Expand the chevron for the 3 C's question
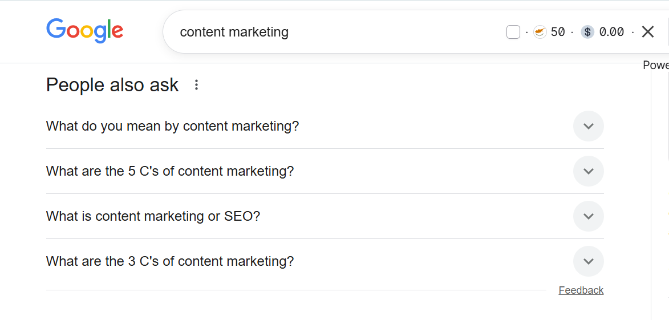 click(588, 261)
